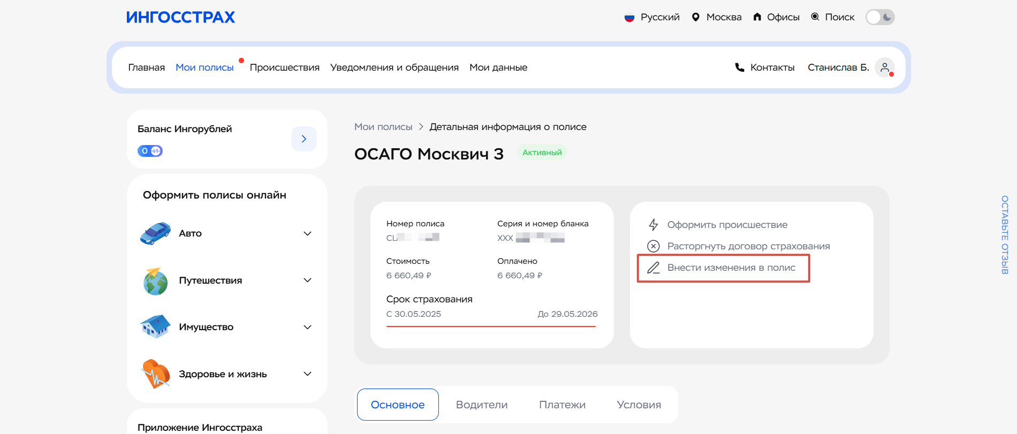
Task: Click the Номер полиса label
Action: point(415,224)
